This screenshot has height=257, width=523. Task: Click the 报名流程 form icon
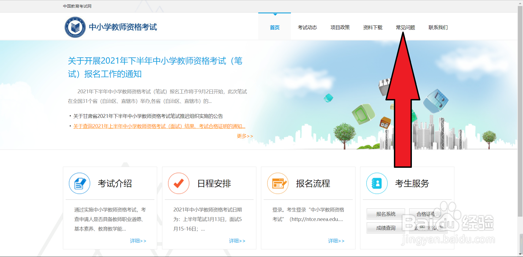click(278, 183)
